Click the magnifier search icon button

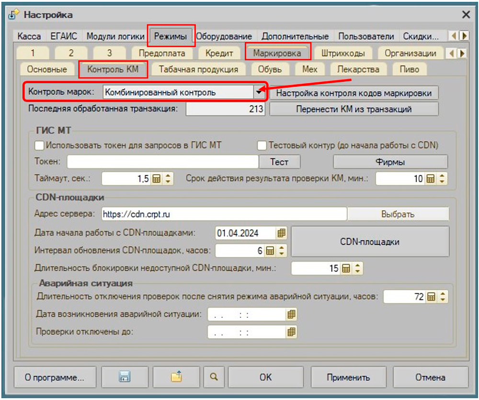coord(213,377)
